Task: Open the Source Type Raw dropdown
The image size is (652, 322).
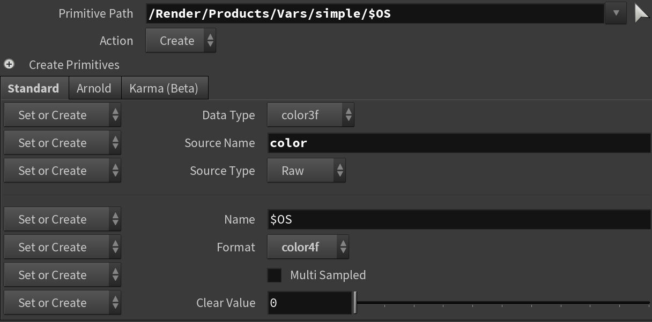Action: pyautogui.click(x=306, y=171)
